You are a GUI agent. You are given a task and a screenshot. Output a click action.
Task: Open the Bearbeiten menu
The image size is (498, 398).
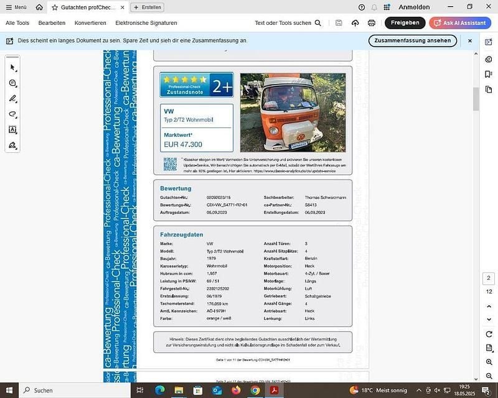(52, 23)
